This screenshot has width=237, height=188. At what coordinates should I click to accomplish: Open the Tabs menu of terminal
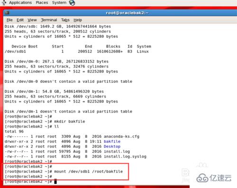(65, 20)
